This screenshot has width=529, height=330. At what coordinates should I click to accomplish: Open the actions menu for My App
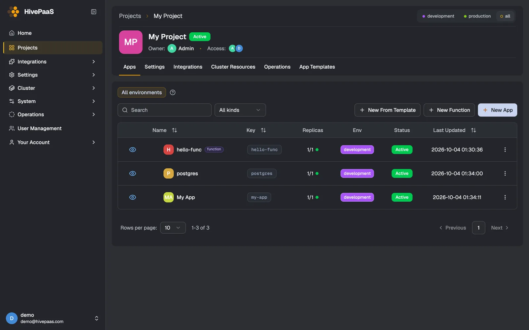pyautogui.click(x=505, y=197)
